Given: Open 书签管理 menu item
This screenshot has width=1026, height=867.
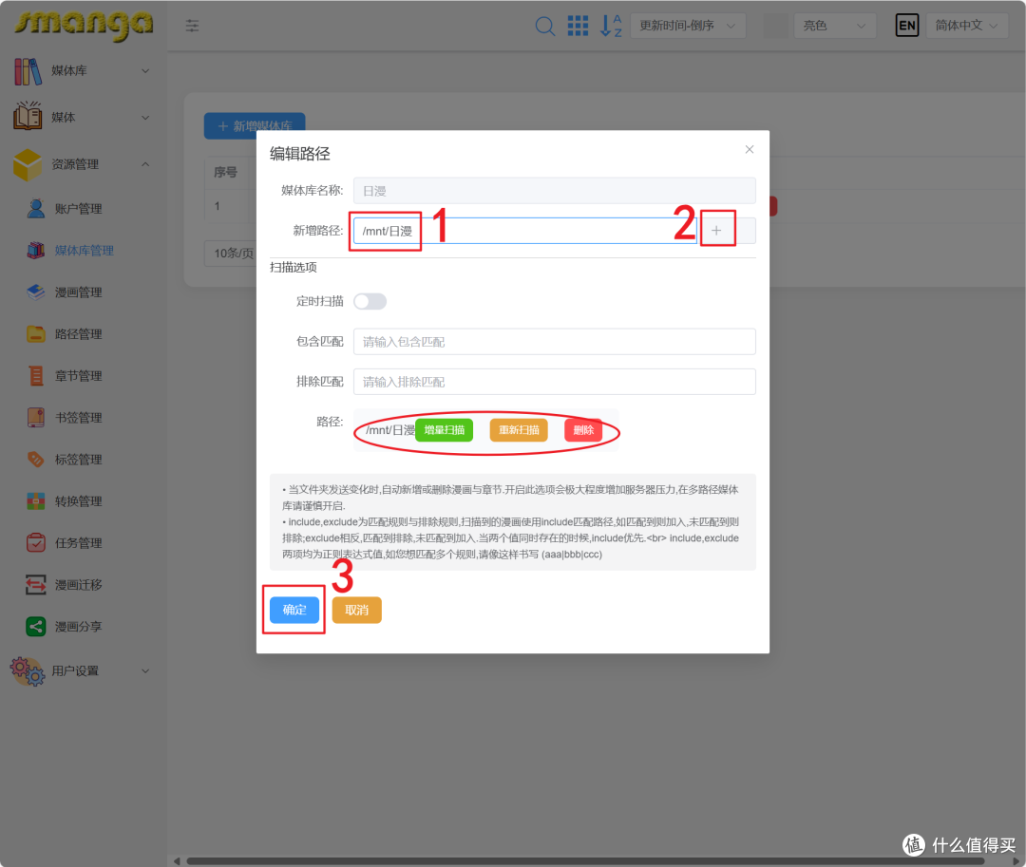Looking at the screenshot, I should [79, 418].
